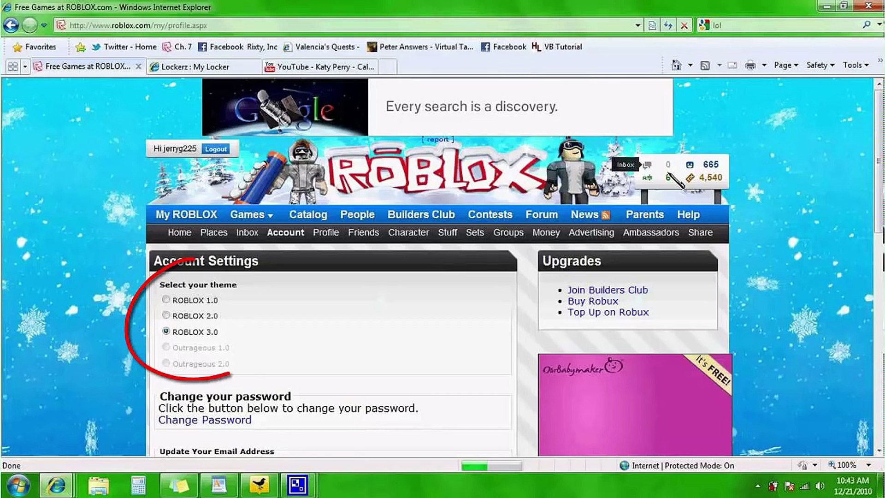Image resolution: width=885 pixels, height=498 pixels.
Task: Click the Logout button icon
Action: [x=215, y=149]
